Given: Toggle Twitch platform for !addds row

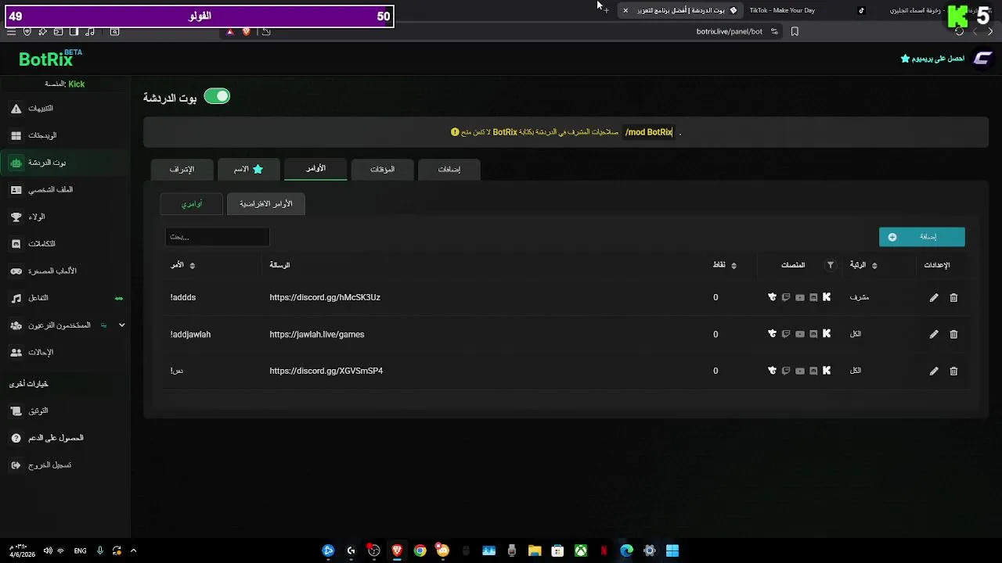Looking at the screenshot, I should tap(786, 297).
